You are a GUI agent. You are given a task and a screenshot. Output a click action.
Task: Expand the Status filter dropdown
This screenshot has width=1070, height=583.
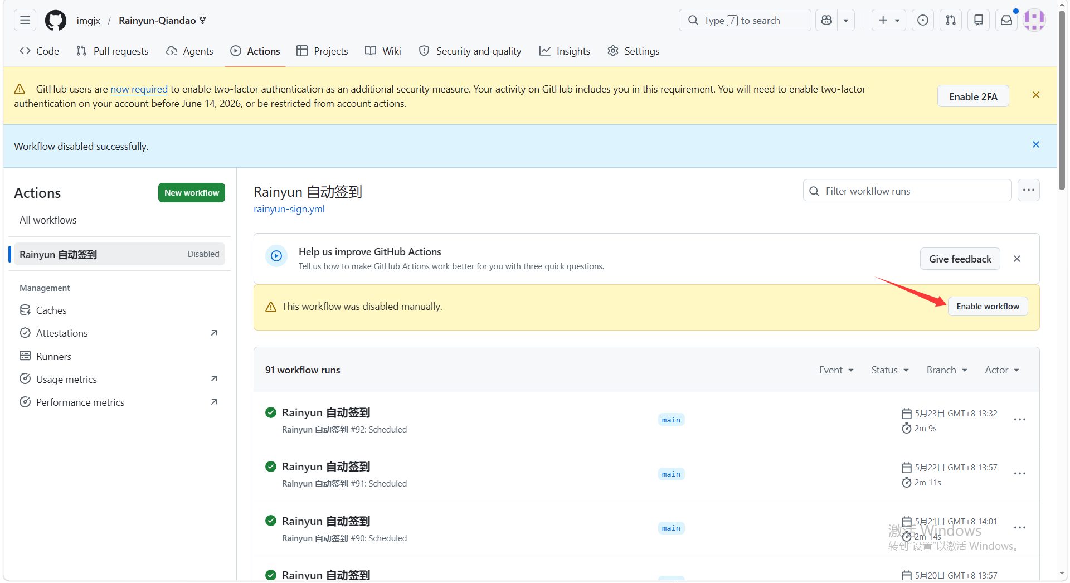tap(890, 370)
